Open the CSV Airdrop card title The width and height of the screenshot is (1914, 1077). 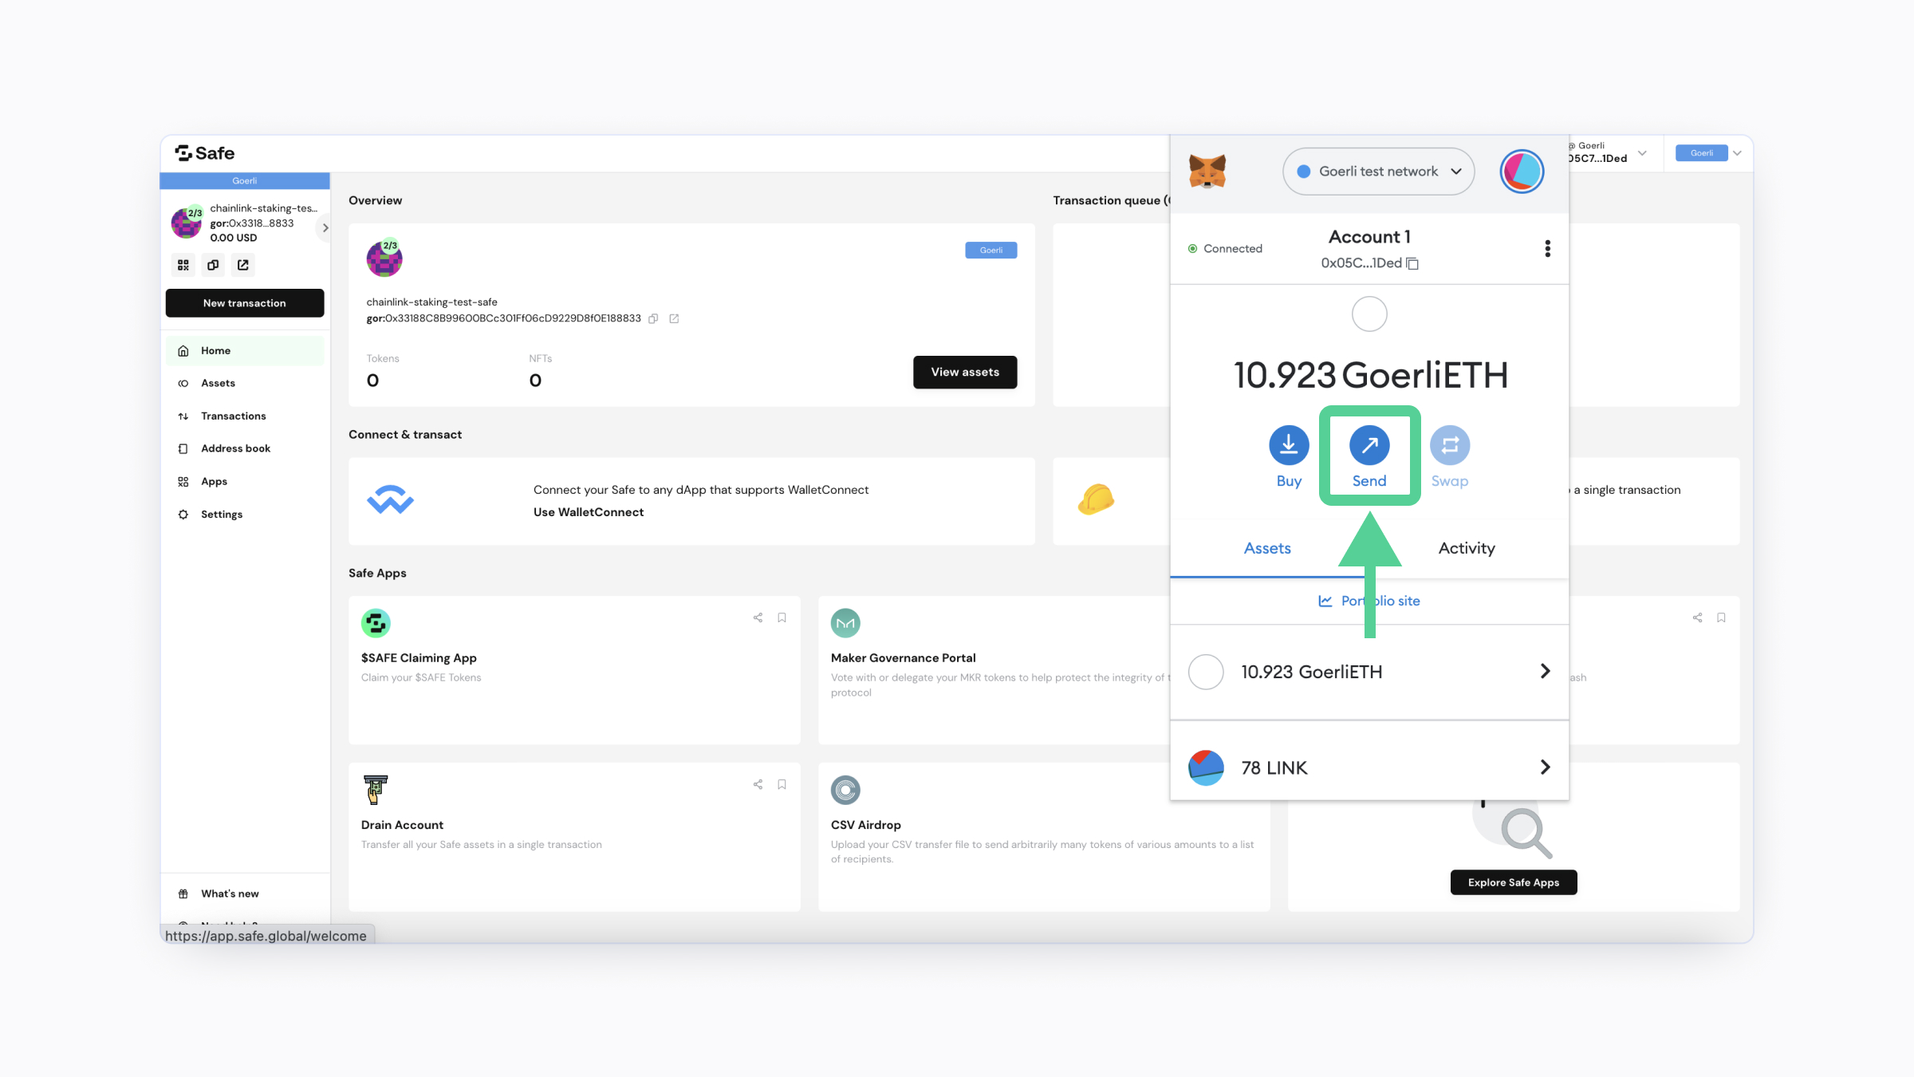pos(866,825)
